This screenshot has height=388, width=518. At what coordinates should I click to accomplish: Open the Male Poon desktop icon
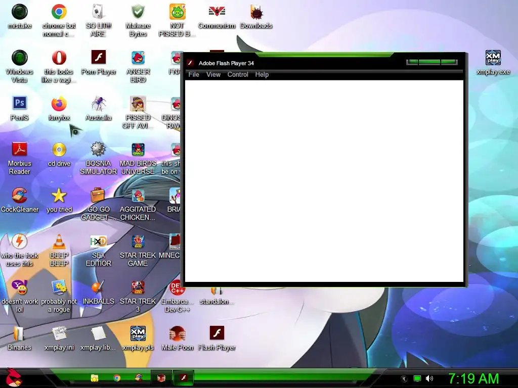point(177,338)
